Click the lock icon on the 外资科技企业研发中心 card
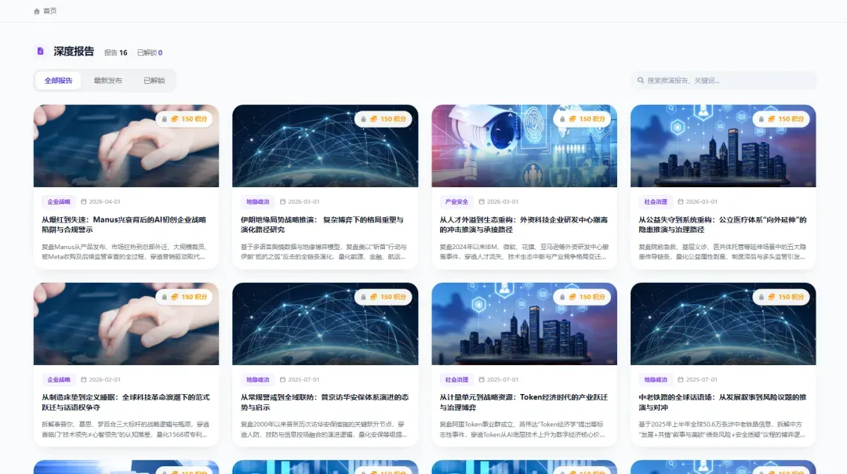Screen dimensions: 847x474 tap(562, 119)
